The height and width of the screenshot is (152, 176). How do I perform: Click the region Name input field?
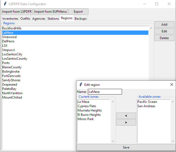105,92
